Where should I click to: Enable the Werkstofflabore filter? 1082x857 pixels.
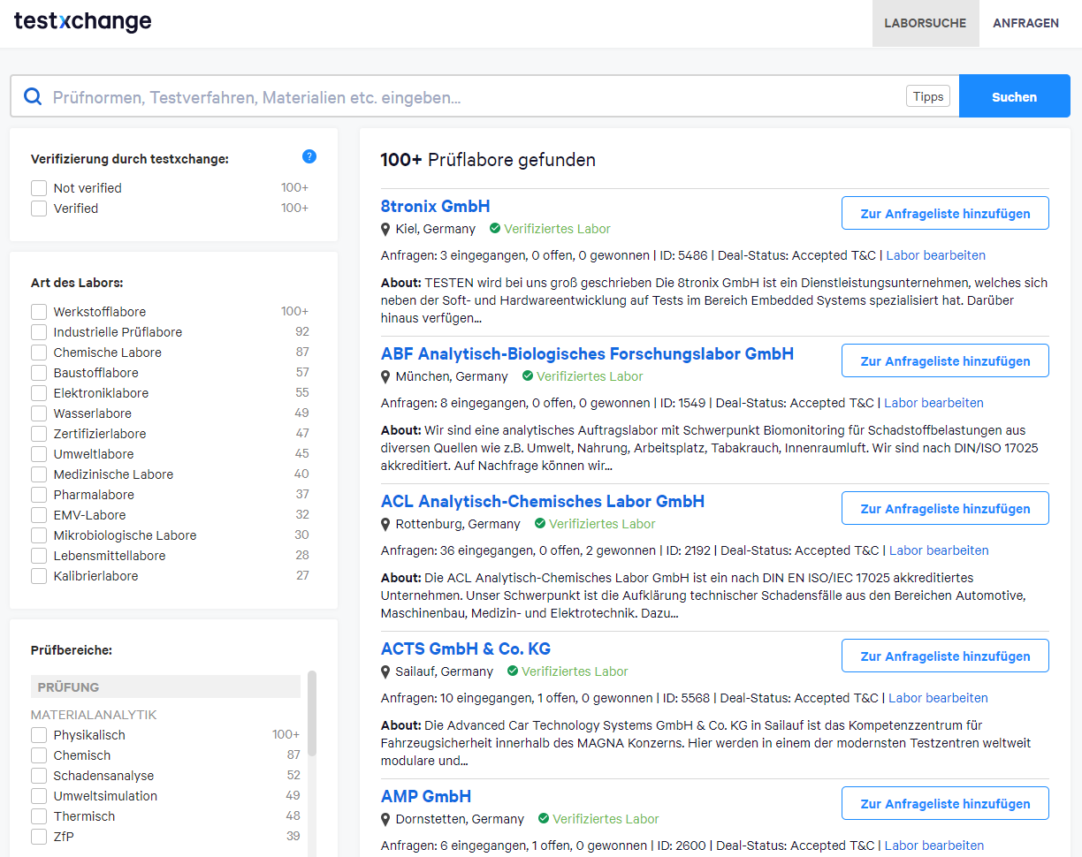39,312
